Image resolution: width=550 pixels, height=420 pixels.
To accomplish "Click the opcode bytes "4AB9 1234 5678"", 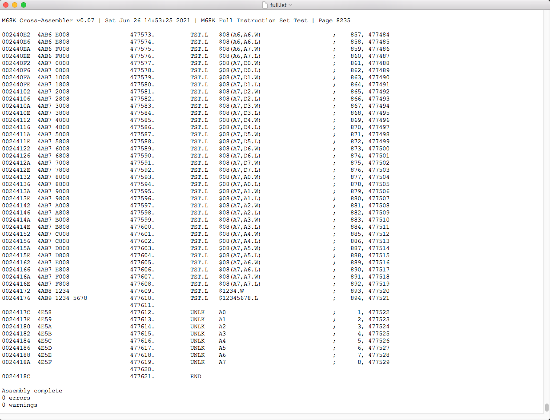I will (x=62, y=298).
